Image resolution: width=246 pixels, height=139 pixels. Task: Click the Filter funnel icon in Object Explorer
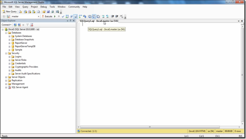coord(28,25)
